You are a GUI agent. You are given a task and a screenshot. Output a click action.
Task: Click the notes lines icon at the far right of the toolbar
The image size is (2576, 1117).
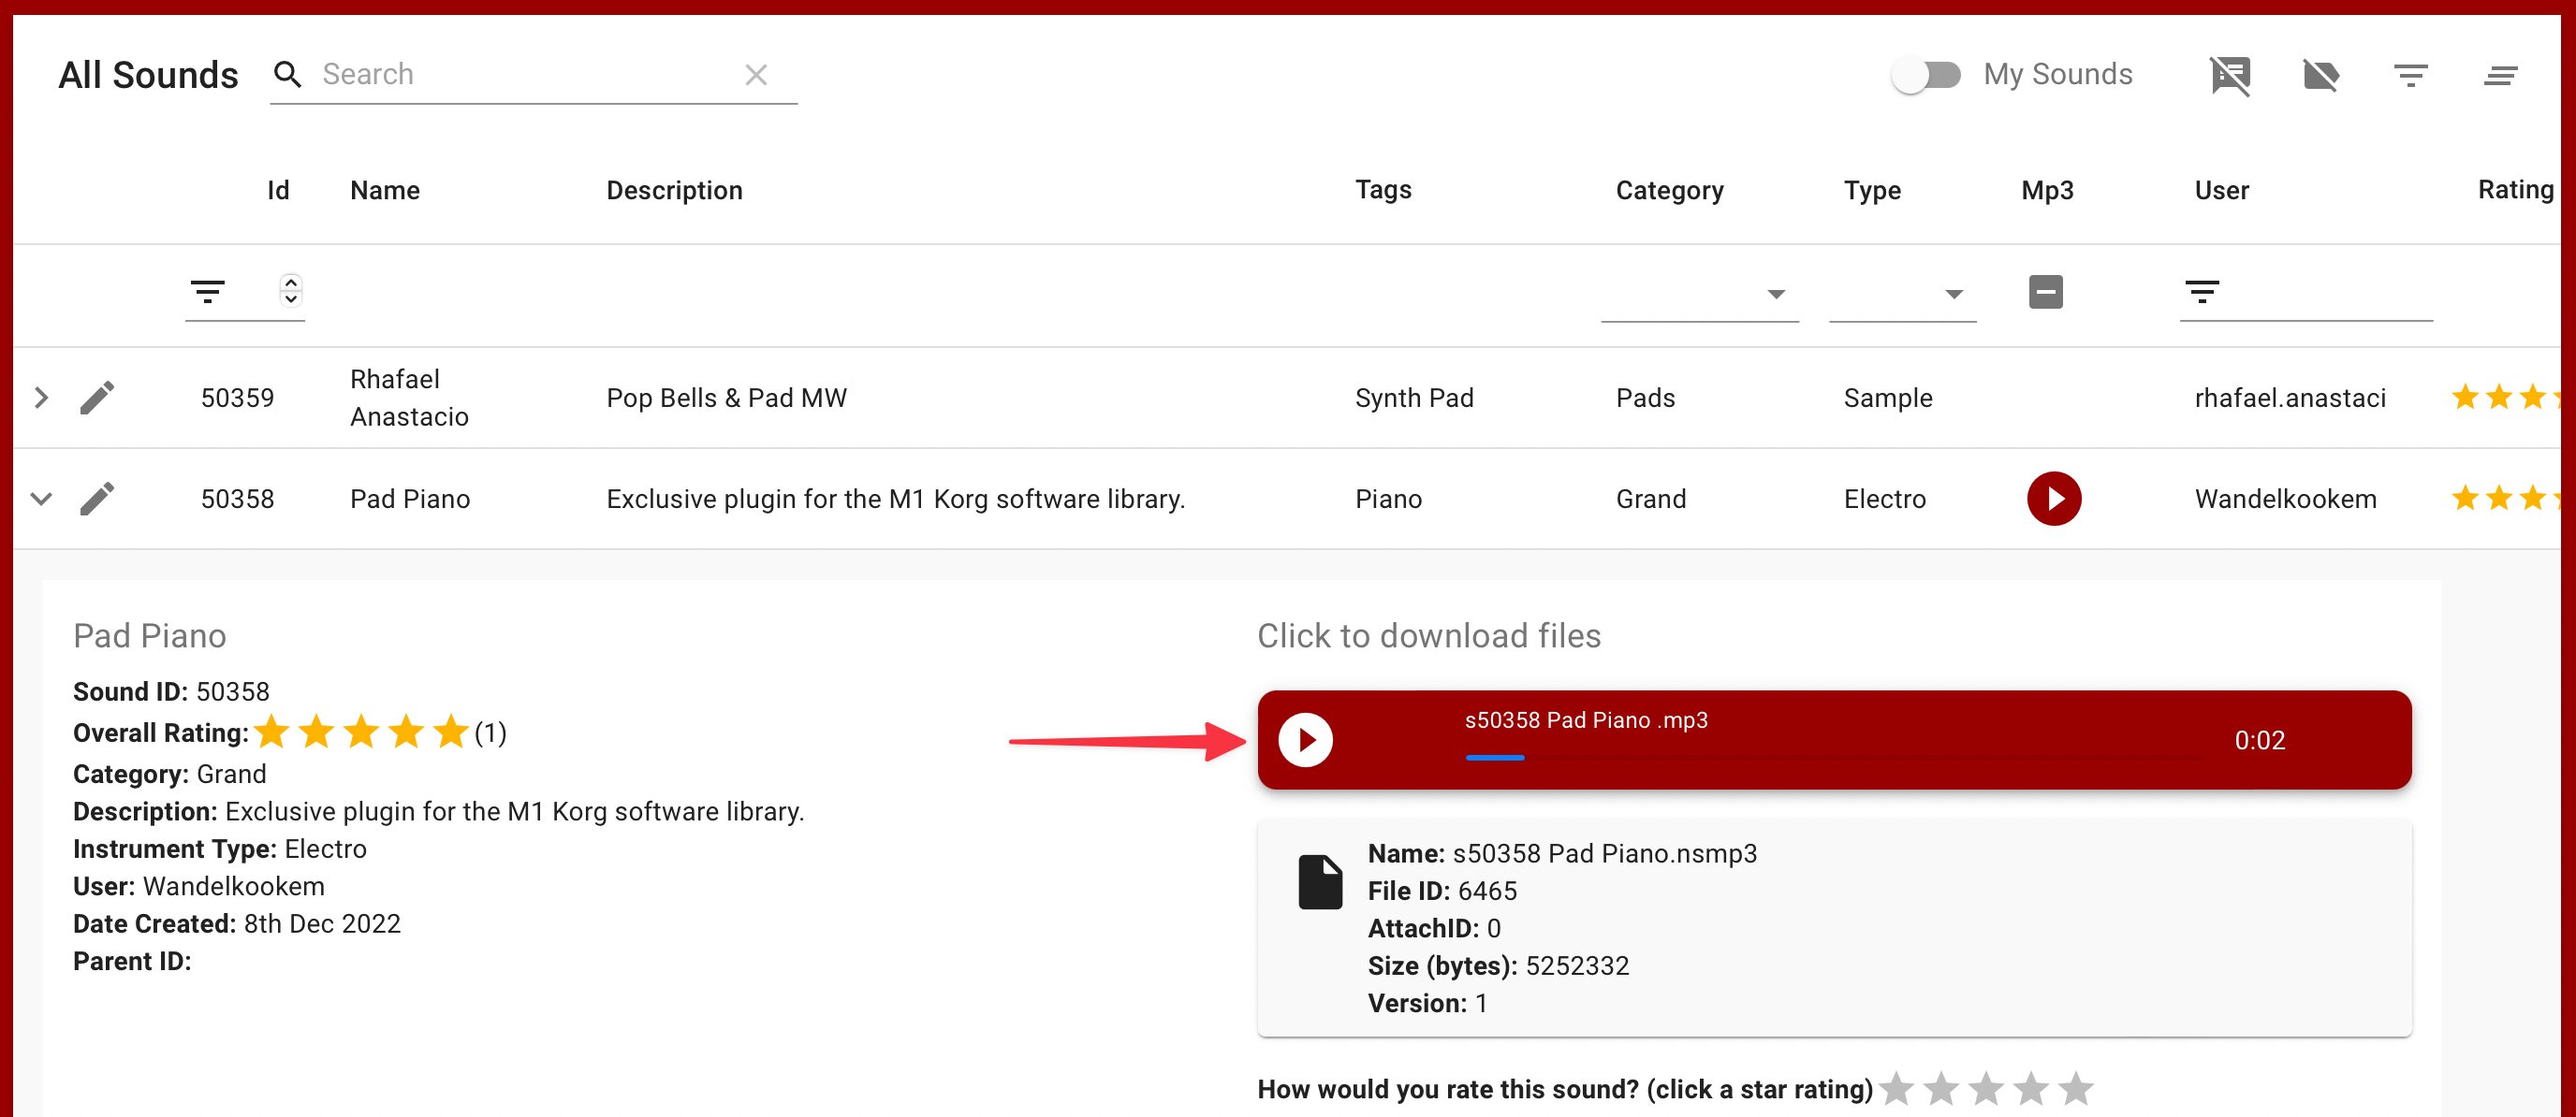2500,75
